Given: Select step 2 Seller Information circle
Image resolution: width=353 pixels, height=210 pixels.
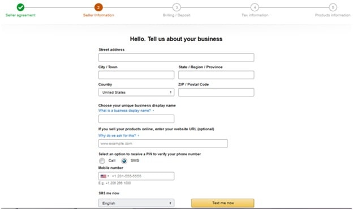Looking at the screenshot, I should (98, 7).
